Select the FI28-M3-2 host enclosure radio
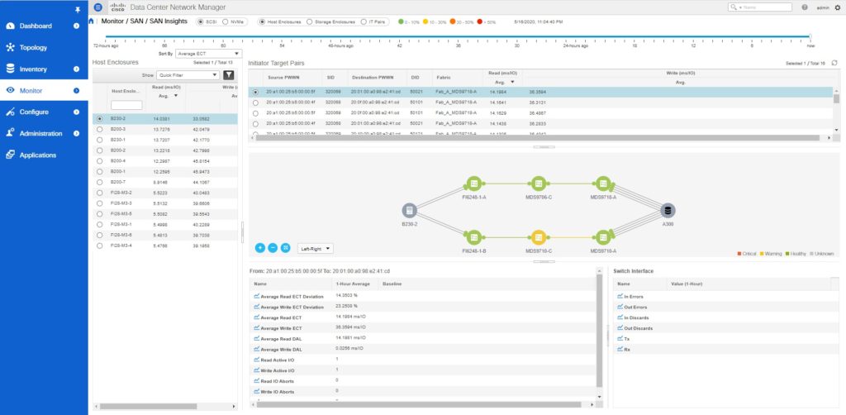Screen dimensions: 846x415 [x=99, y=193]
